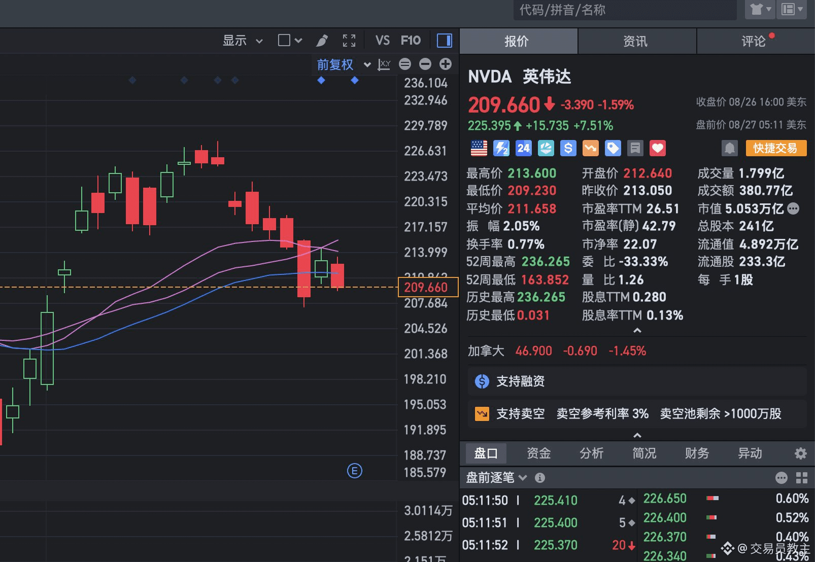Open the order book settings gear
Screen dimensions: 815x562
(x=801, y=453)
